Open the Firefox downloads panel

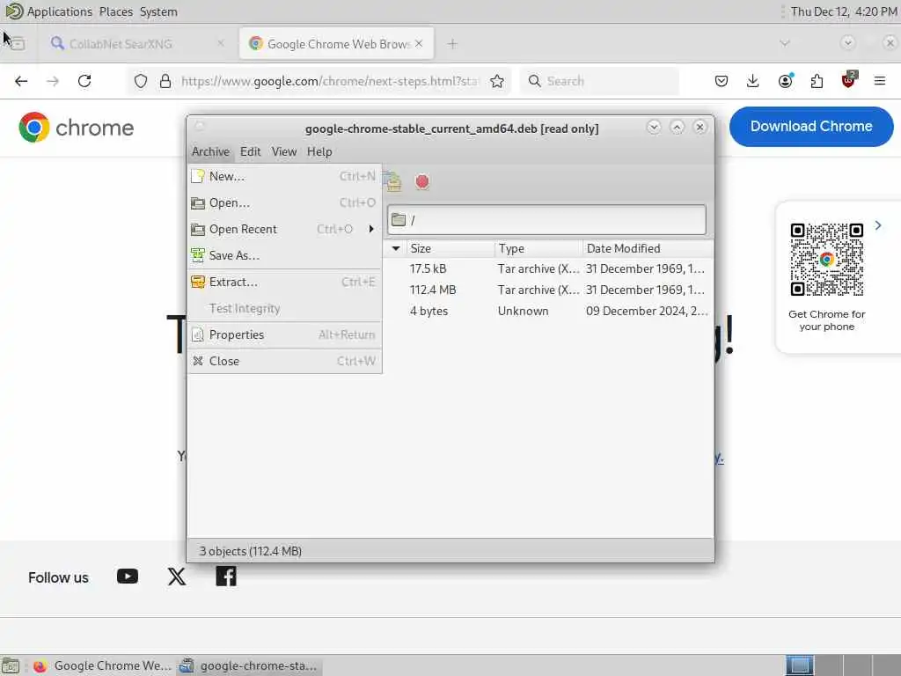pyautogui.click(x=753, y=81)
